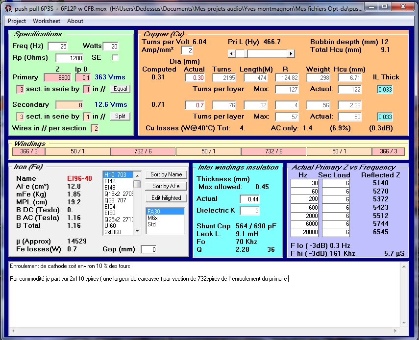The width and height of the screenshot is (419, 340).
Task: Click the Actual insulation thickness field
Action: click(249, 199)
